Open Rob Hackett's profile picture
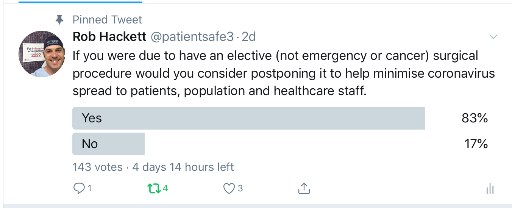Image resolution: width=512 pixels, height=208 pixels. pos(42,54)
